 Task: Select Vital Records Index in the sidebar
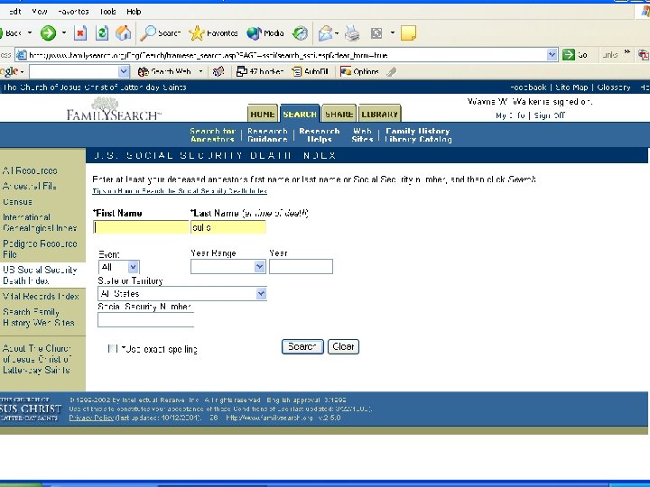click(x=41, y=297)
